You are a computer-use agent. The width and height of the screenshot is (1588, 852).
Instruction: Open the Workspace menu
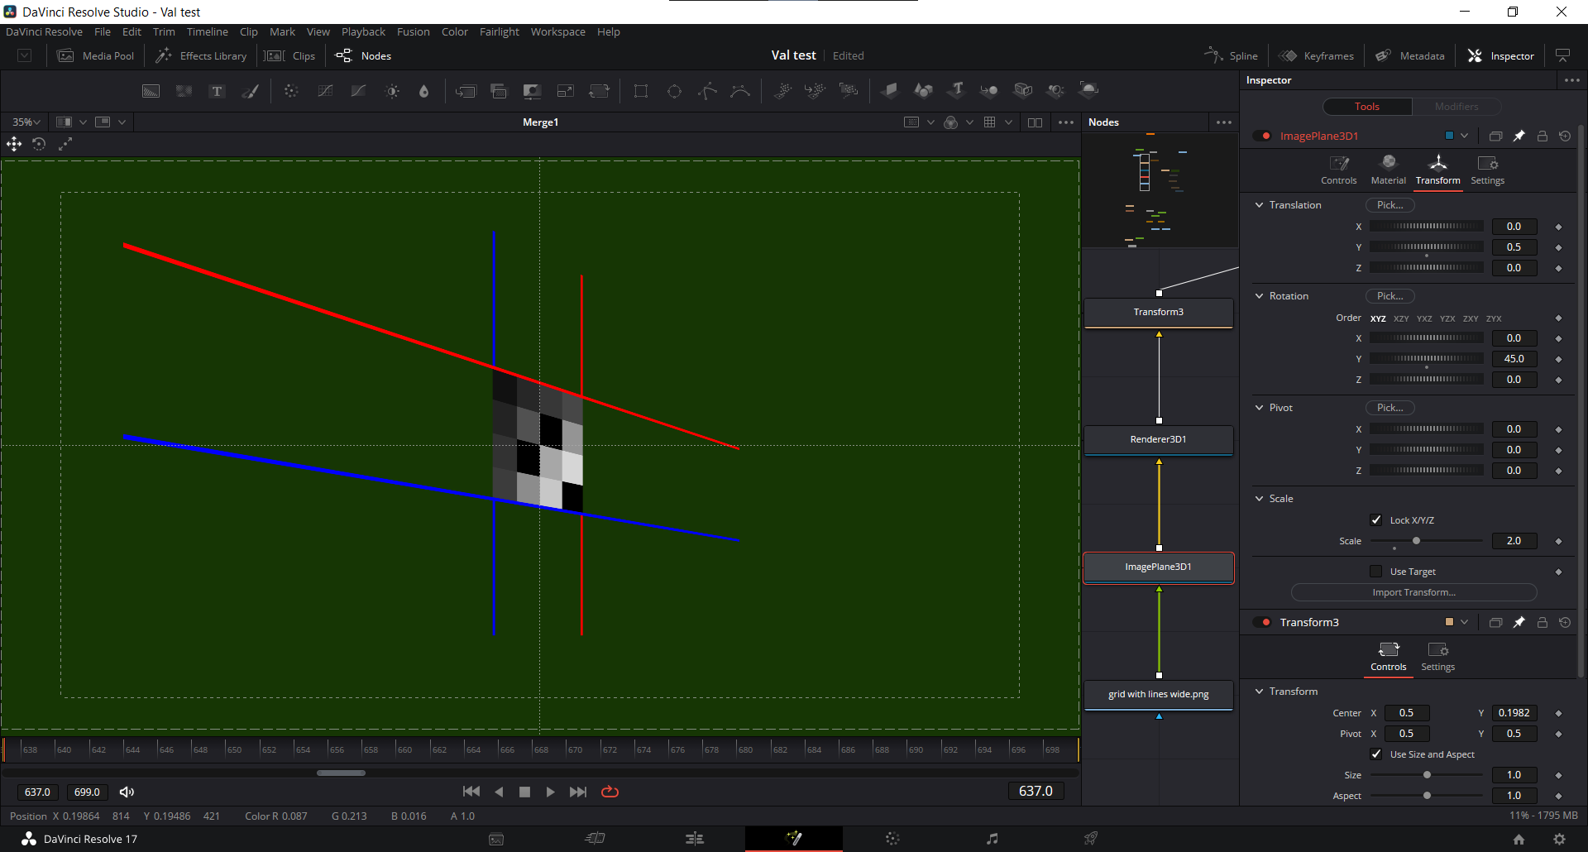pos(558,32)
